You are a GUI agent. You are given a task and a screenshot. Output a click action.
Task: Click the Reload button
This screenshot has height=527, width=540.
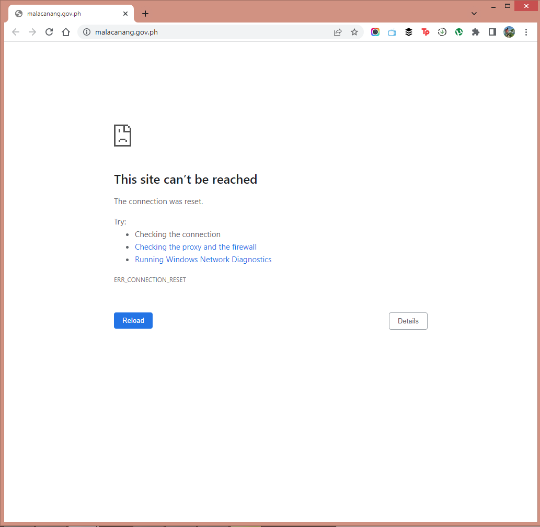[133, 320]
